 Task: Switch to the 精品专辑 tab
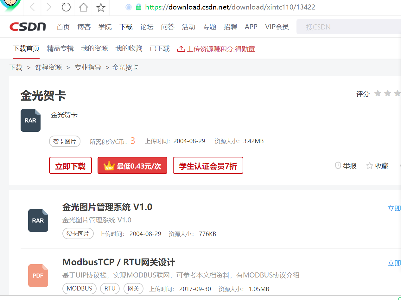tap(60, 48)
